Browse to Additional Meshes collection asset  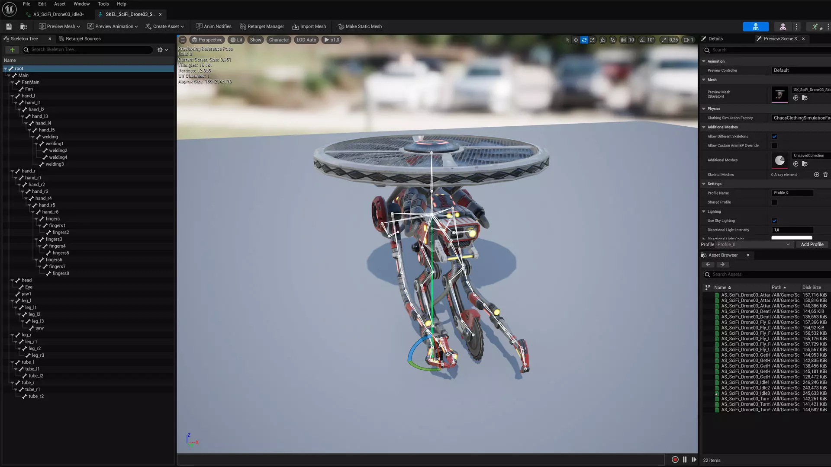805,164
